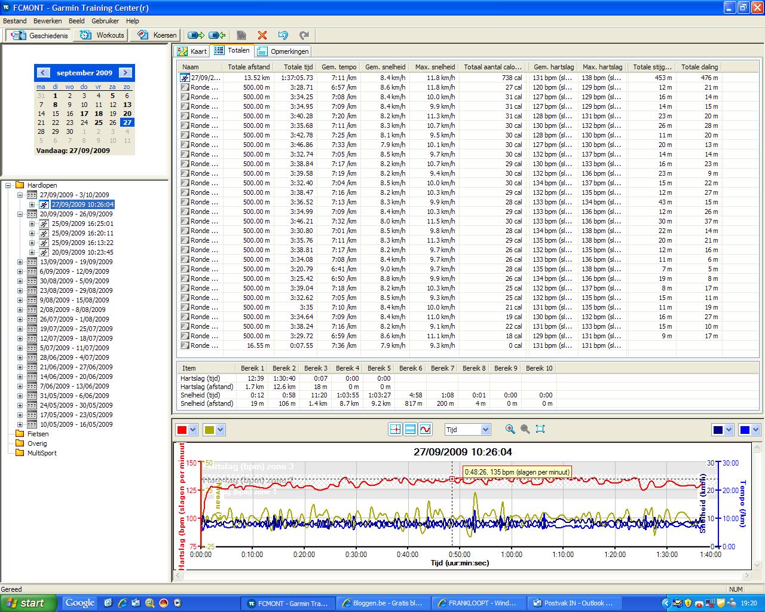This screenshot has height=612, width=765.
Task: Switch to the Kaart tab
Action: [192, 51]
